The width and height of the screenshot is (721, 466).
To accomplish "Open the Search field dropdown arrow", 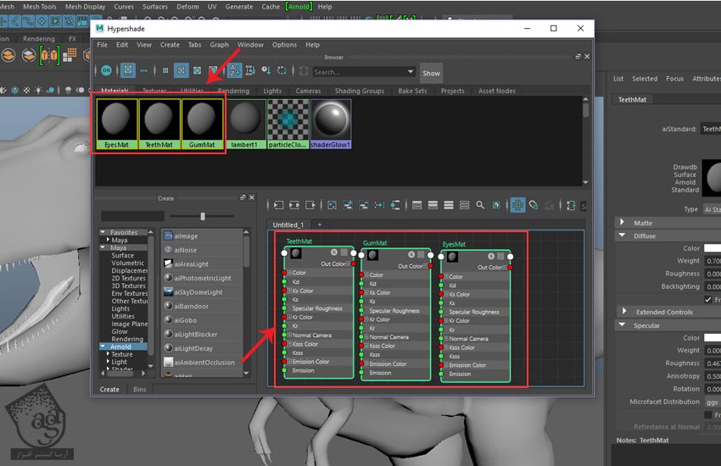I will (411, 72).
